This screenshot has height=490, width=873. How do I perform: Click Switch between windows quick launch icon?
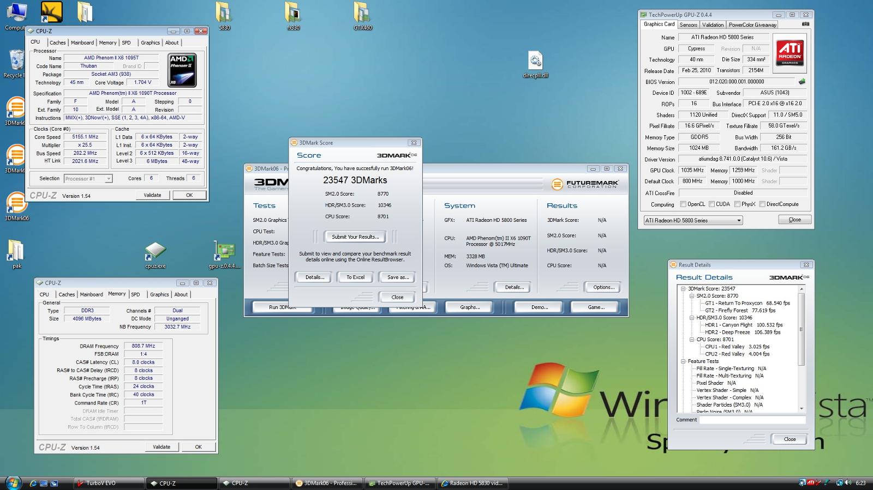pos(54,483)
